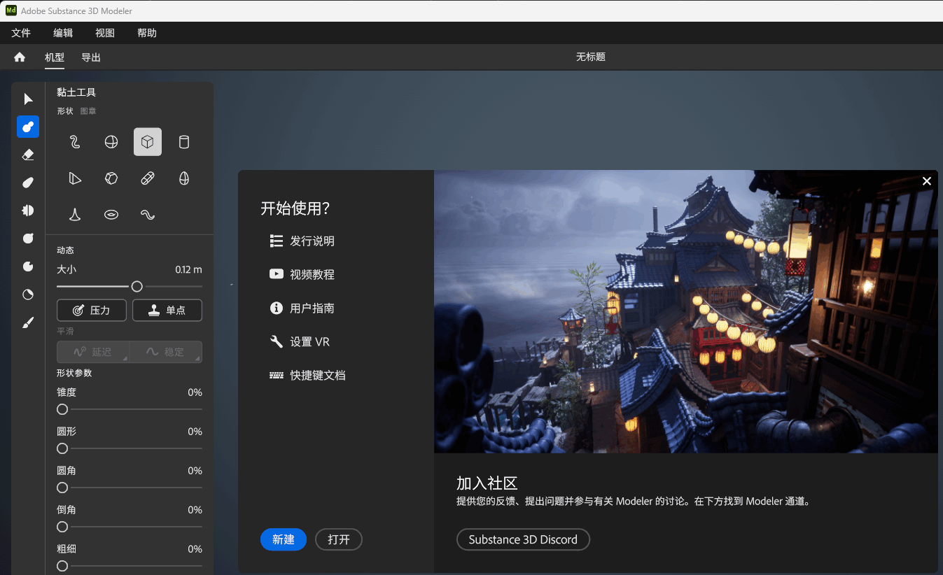
Task: Pick the wave curve shape
Action: tap(148, 215)
